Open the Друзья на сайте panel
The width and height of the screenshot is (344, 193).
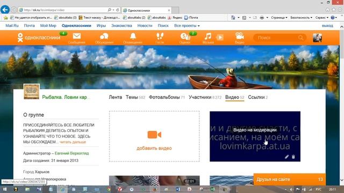289,179
